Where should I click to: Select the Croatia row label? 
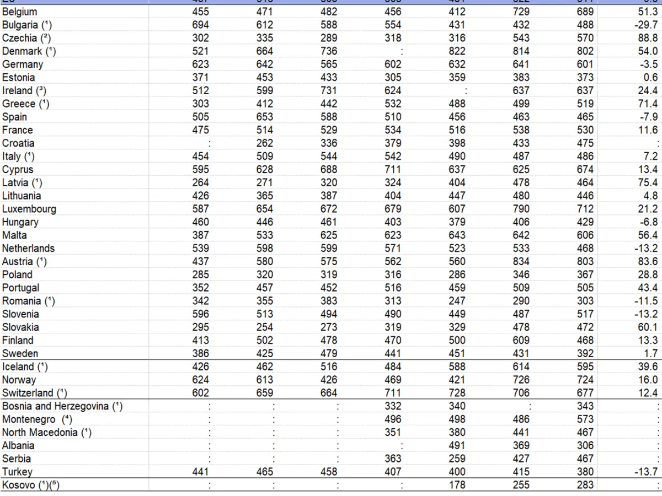coord(18,143)
